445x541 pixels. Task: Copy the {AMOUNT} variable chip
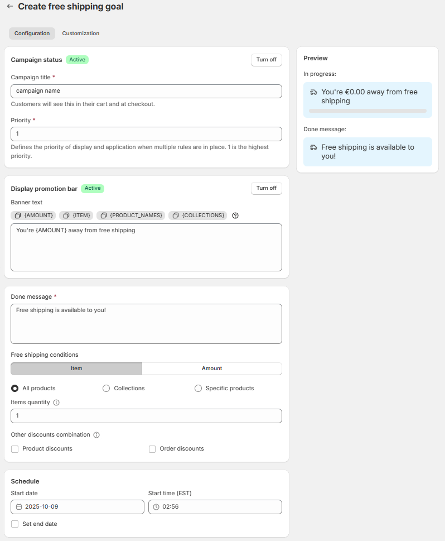coord(33,216)
